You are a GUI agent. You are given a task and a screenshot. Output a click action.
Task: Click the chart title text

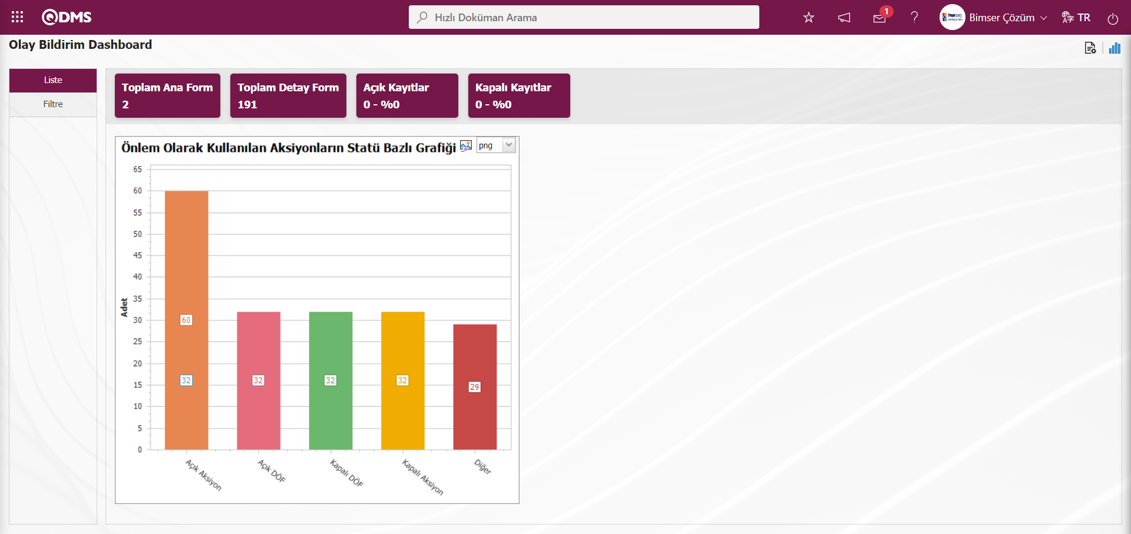[x=289, y=148]
